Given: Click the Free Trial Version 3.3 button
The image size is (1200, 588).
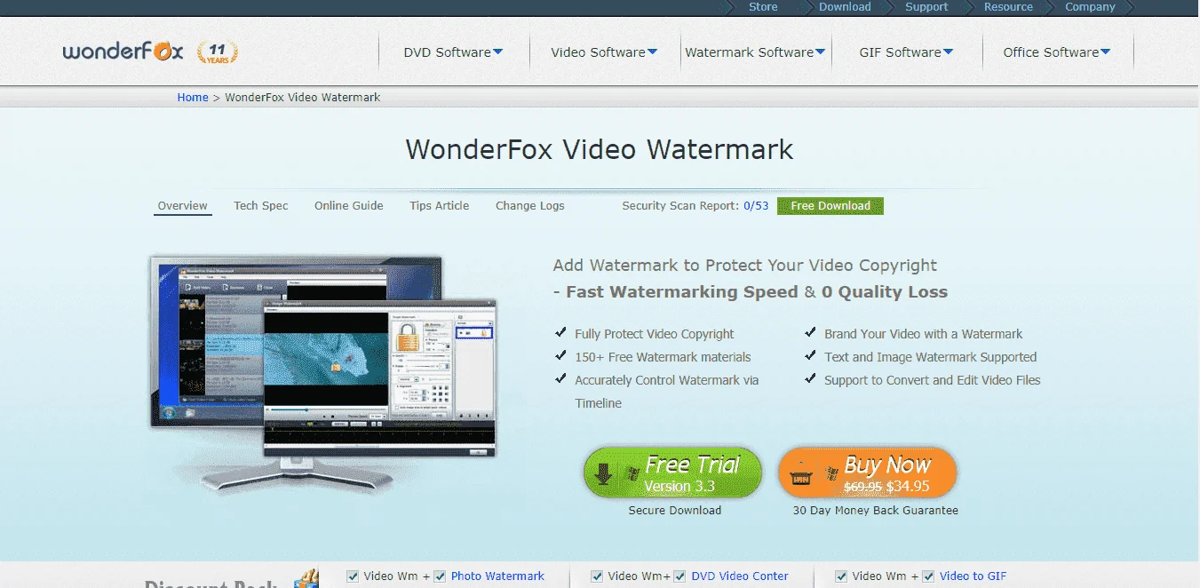Looking at the screenshot, I should pyautogui.click(x=673, y=473).
